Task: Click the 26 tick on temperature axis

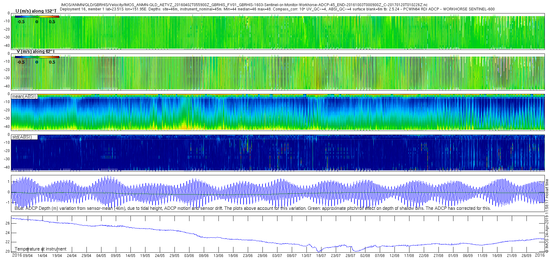Action: (x=8, y=223)
